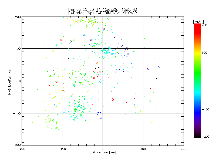216x162 pixels.
Task: Click the velocity colorbar gradient
Action: 198,80
